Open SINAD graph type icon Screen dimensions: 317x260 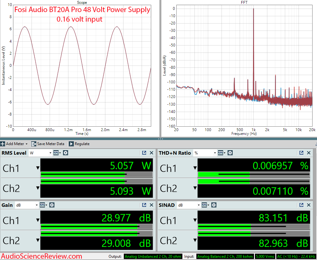pos(205,205)
